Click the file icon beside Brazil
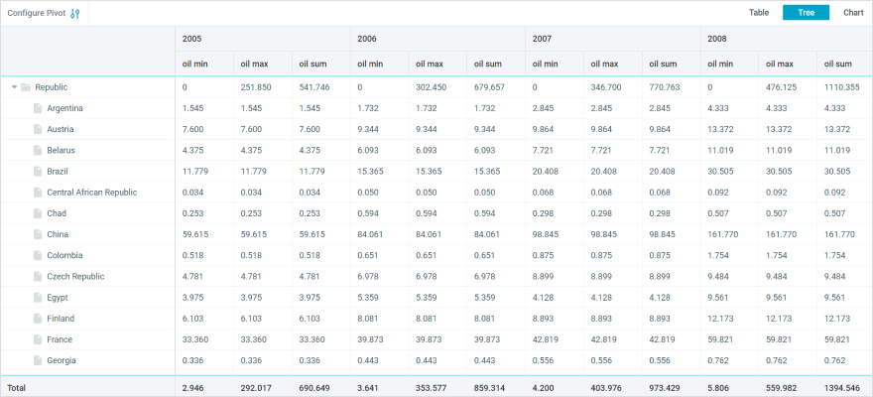Image resolution: width=873 pixels, height=397 pixels. [39, 172]
